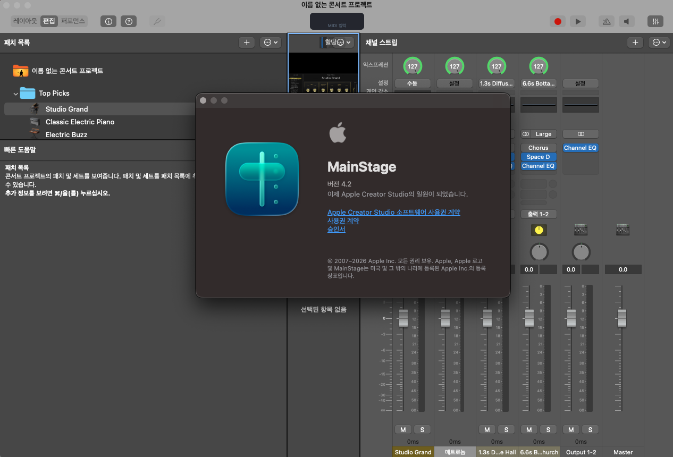The height and width of the screenshot is (457, 673).
Task: Click the Master channel volume fader
Action: [621, 318]
